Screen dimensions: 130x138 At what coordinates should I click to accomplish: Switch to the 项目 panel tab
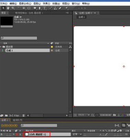click(x=3, y=13)
